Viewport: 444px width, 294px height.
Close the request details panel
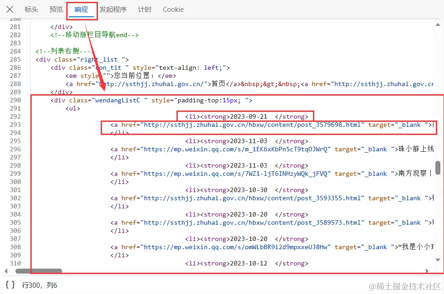pos(10,10)
